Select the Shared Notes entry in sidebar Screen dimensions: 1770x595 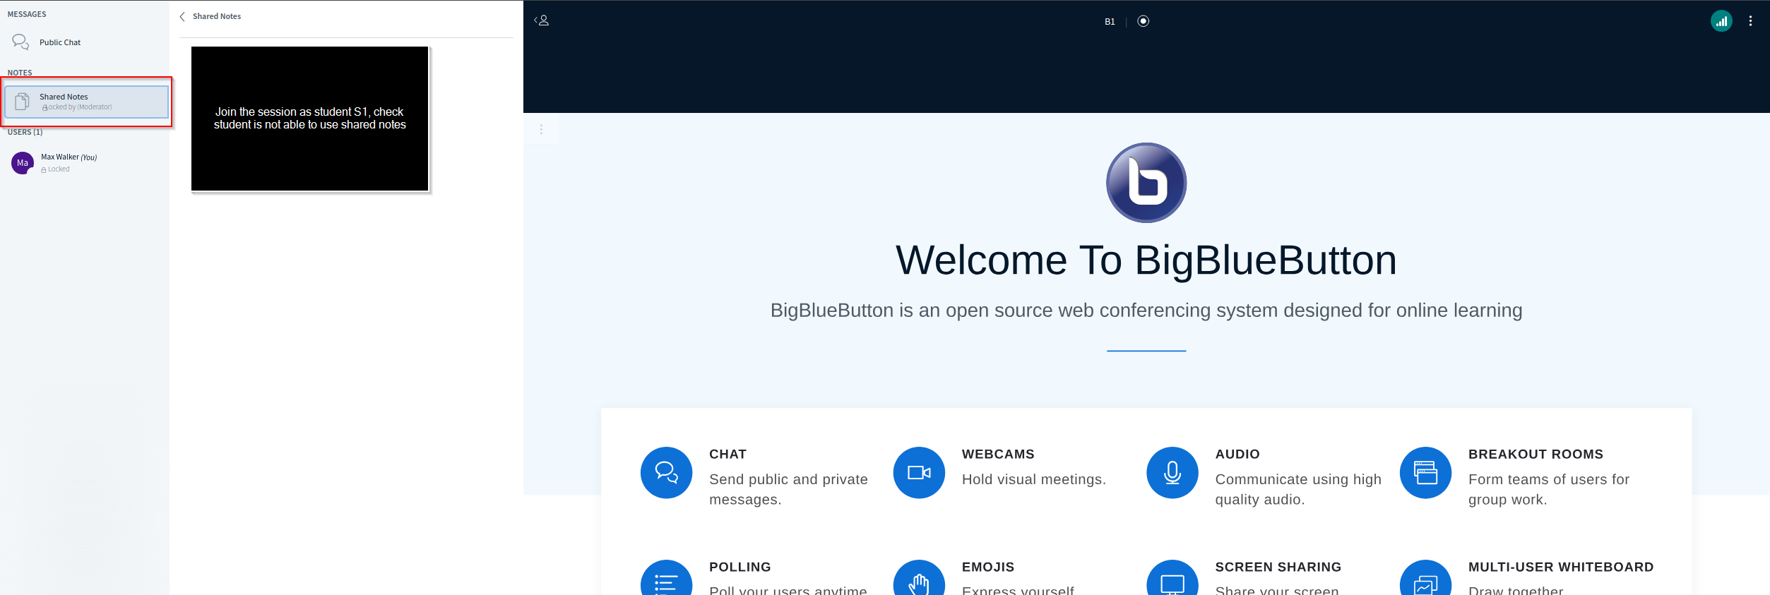point(86,102)
